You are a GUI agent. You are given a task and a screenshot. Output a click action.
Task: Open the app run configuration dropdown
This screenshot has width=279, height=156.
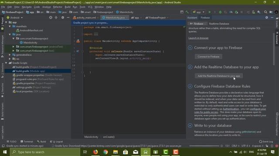pos(198,12)
